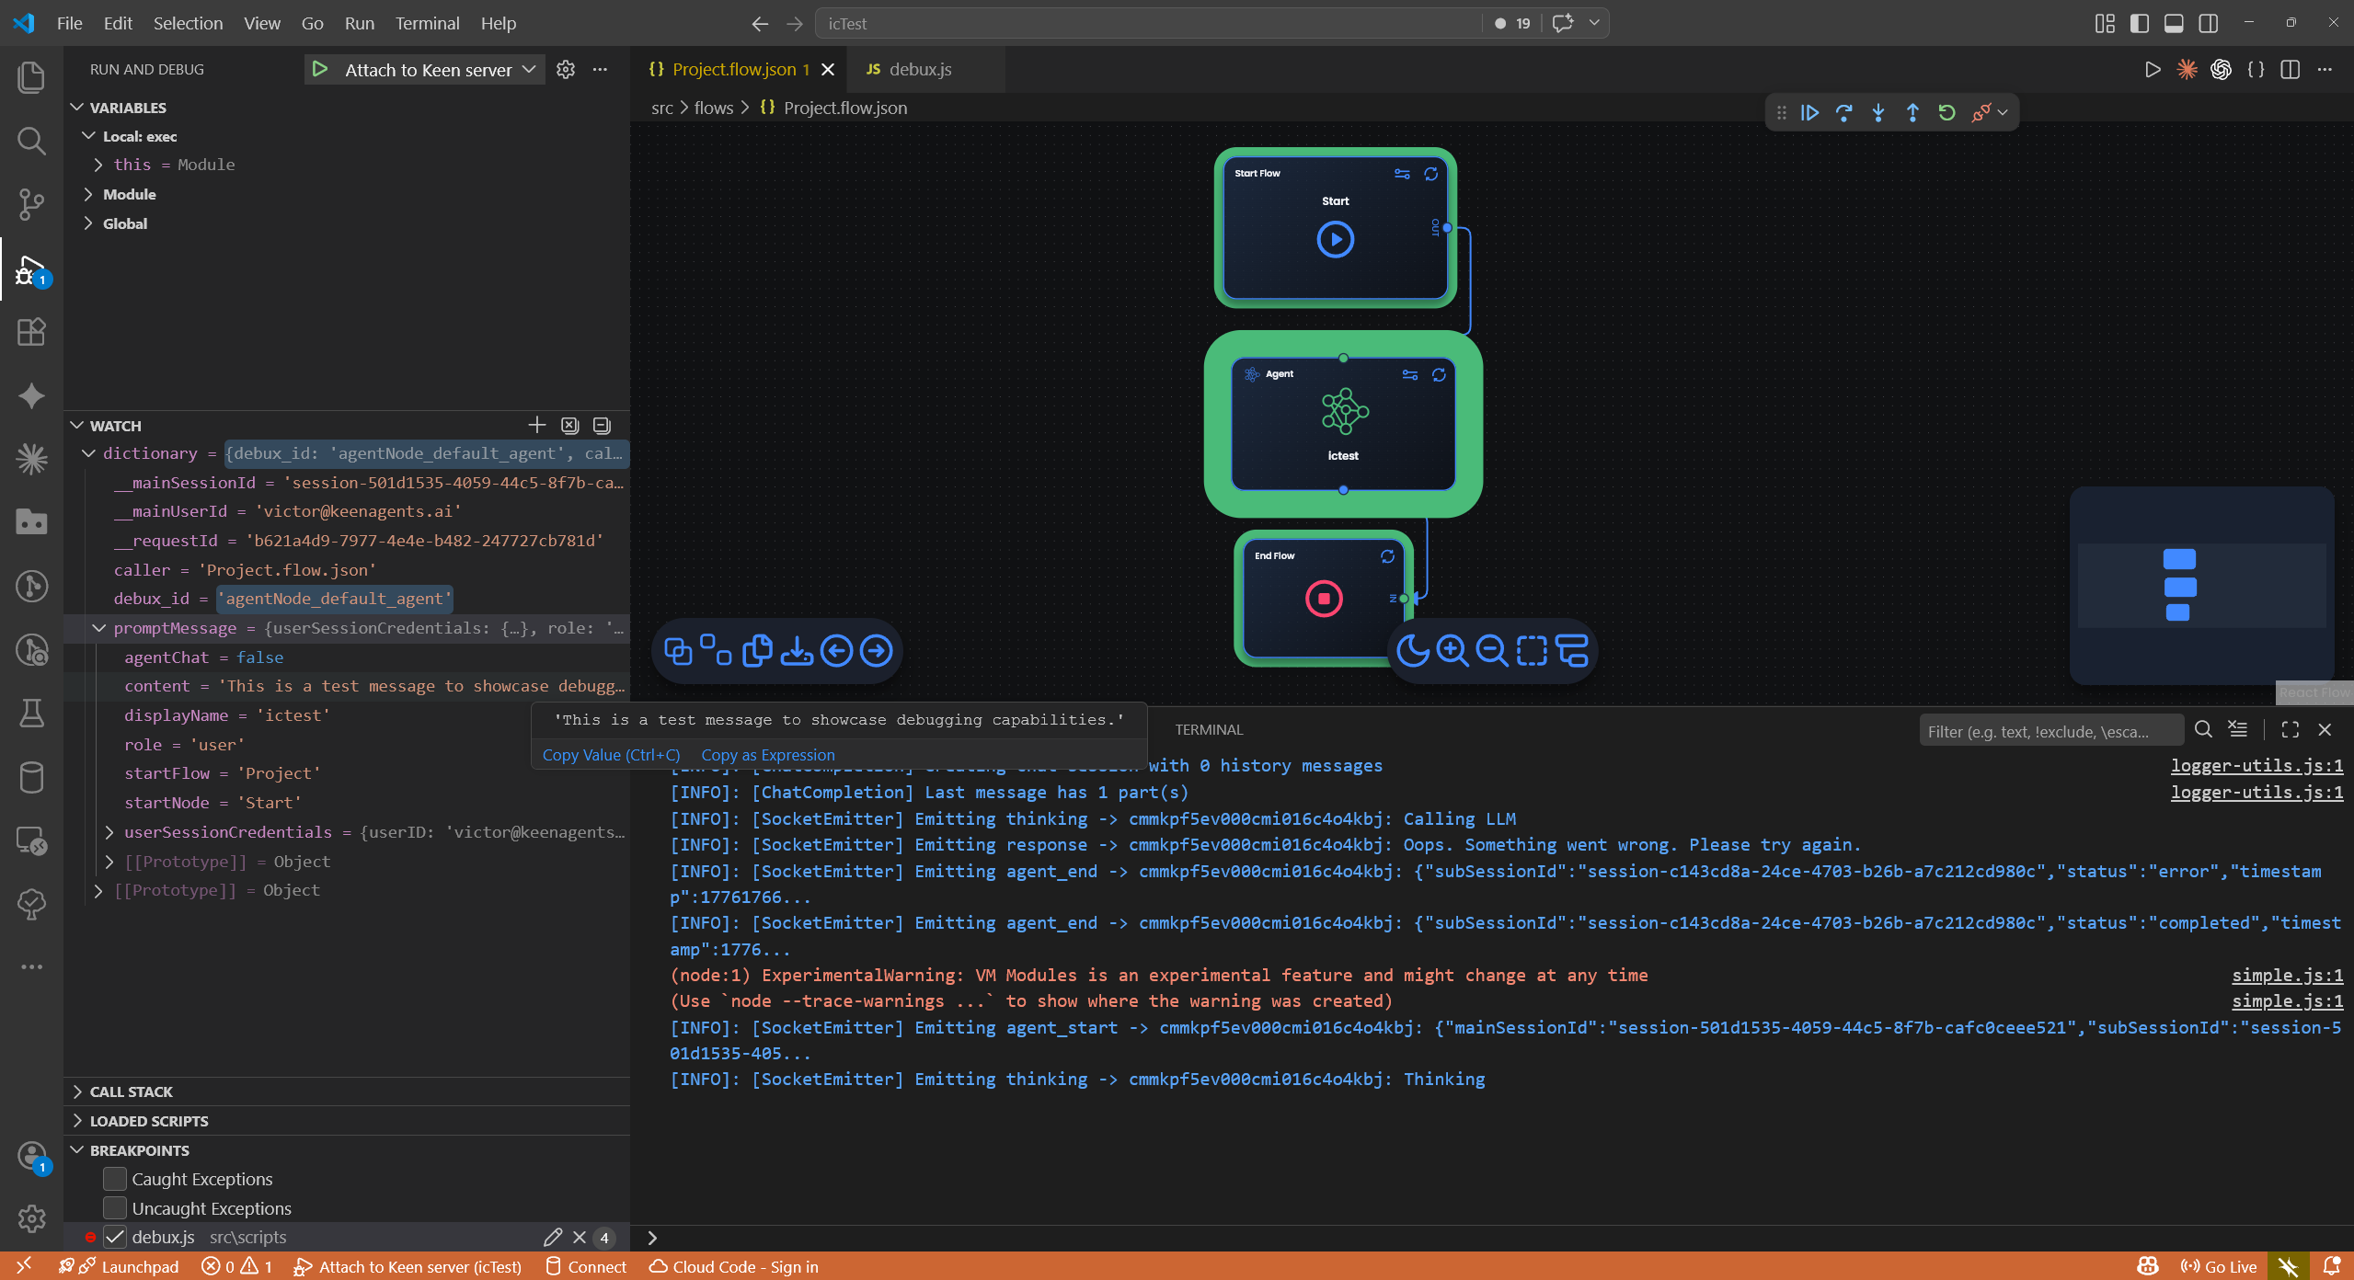
Task: Click the dashed fit-view icon on canvas
Action: click(1532, 651)
